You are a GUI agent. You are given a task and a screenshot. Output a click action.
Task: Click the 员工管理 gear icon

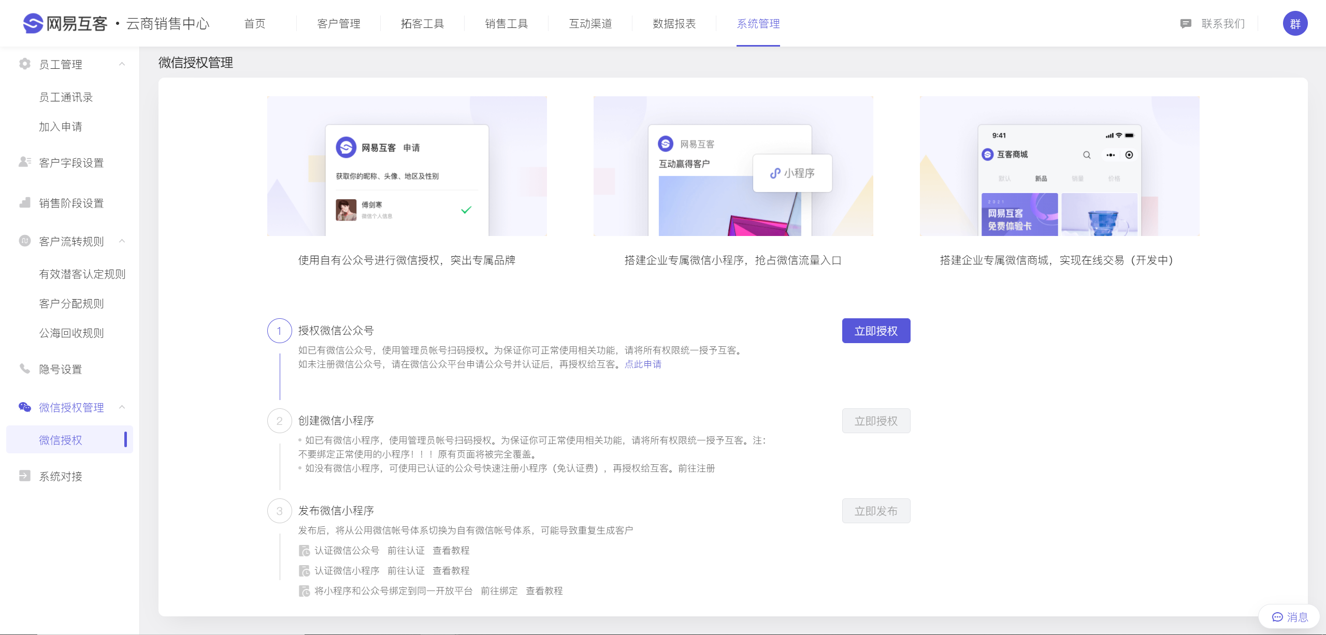[24, 64]
